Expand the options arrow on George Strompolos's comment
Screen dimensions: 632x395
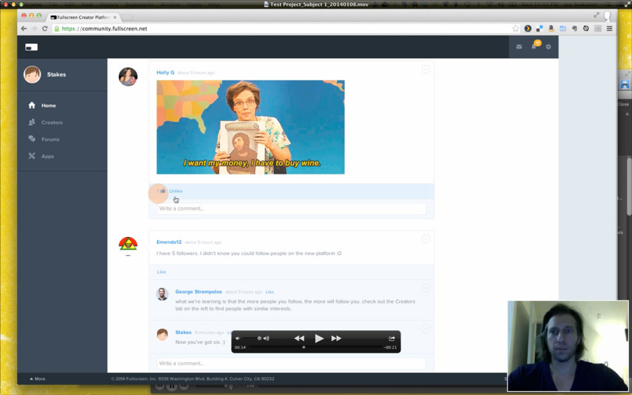click(426, 288)
